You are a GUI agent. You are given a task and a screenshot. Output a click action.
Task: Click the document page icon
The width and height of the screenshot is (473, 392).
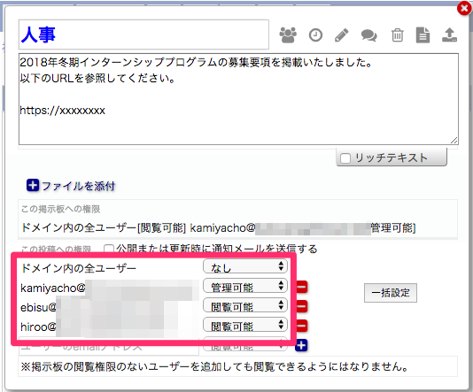click(423, 35)
